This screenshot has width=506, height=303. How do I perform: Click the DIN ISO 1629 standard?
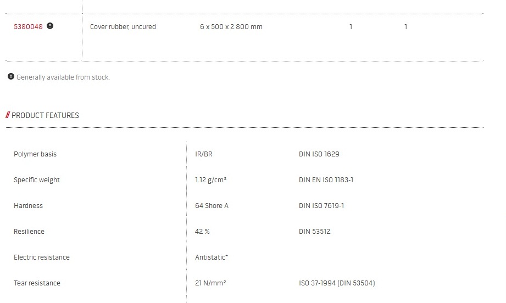coord(319,154)
